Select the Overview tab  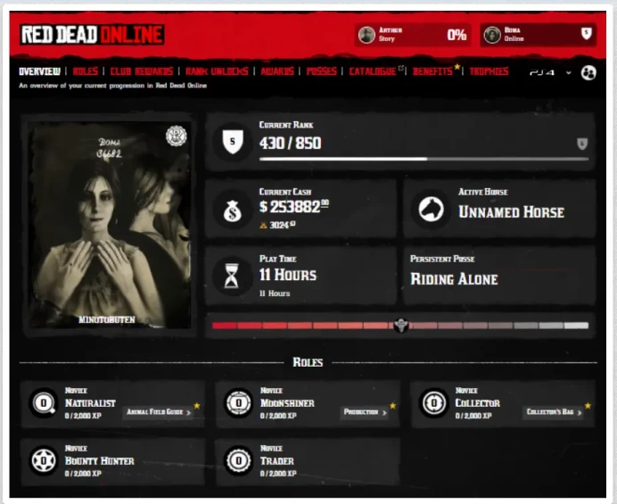coord(40,71)
